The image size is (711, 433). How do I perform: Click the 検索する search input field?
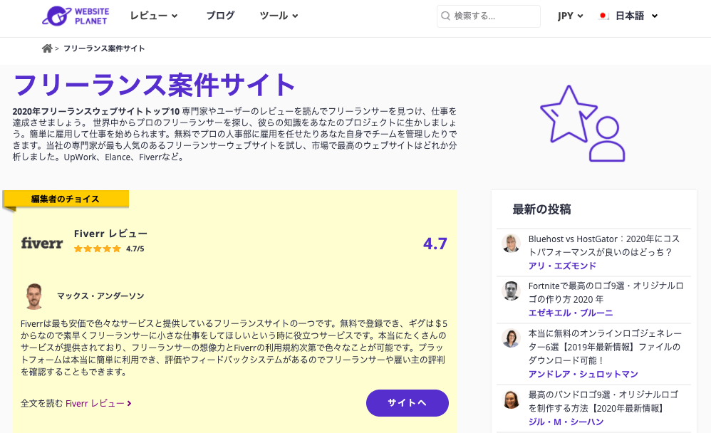tap(495, 16)
